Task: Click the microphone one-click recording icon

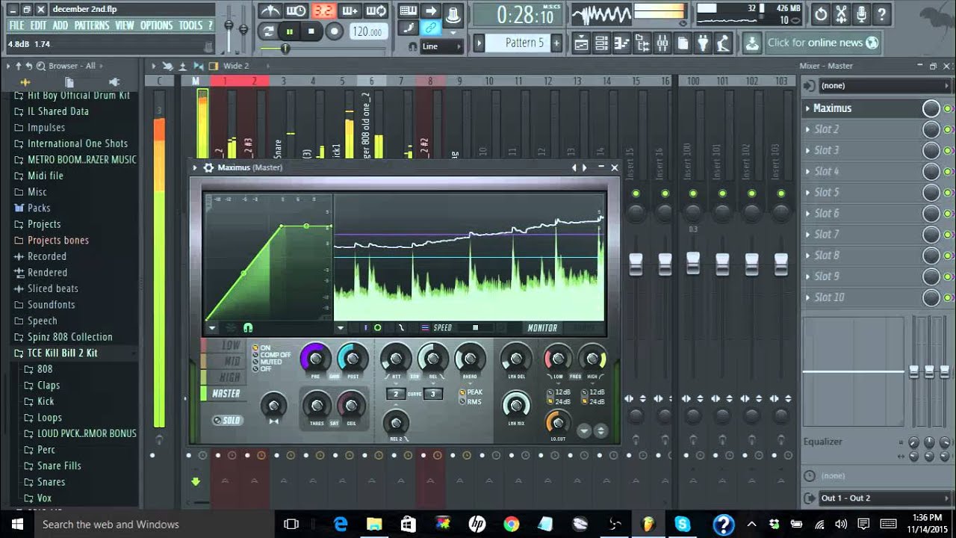Action: 861,13
